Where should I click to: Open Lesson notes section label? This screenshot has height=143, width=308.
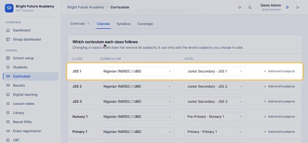(x=23, y=104)
